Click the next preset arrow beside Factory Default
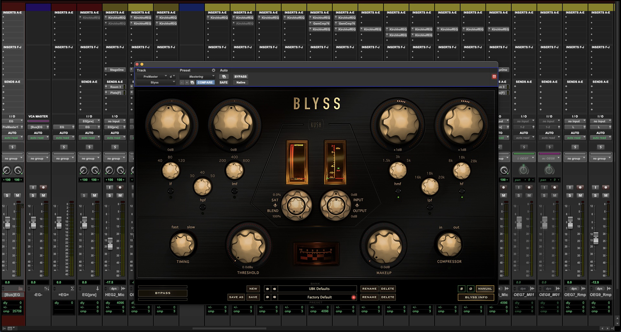The image size is (621, 332). coord(274,297)
